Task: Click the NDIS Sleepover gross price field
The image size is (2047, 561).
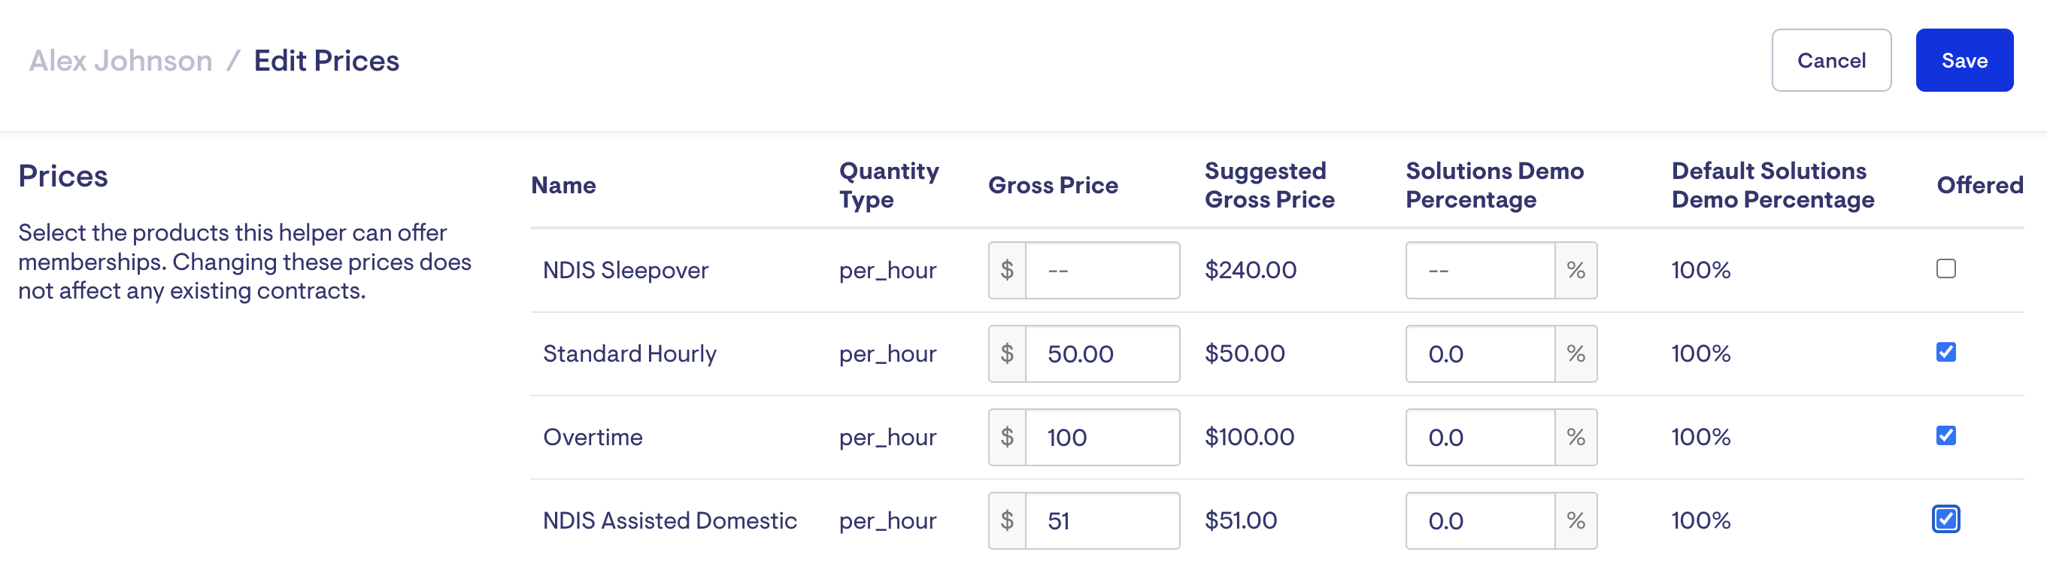Action: 1102,270
